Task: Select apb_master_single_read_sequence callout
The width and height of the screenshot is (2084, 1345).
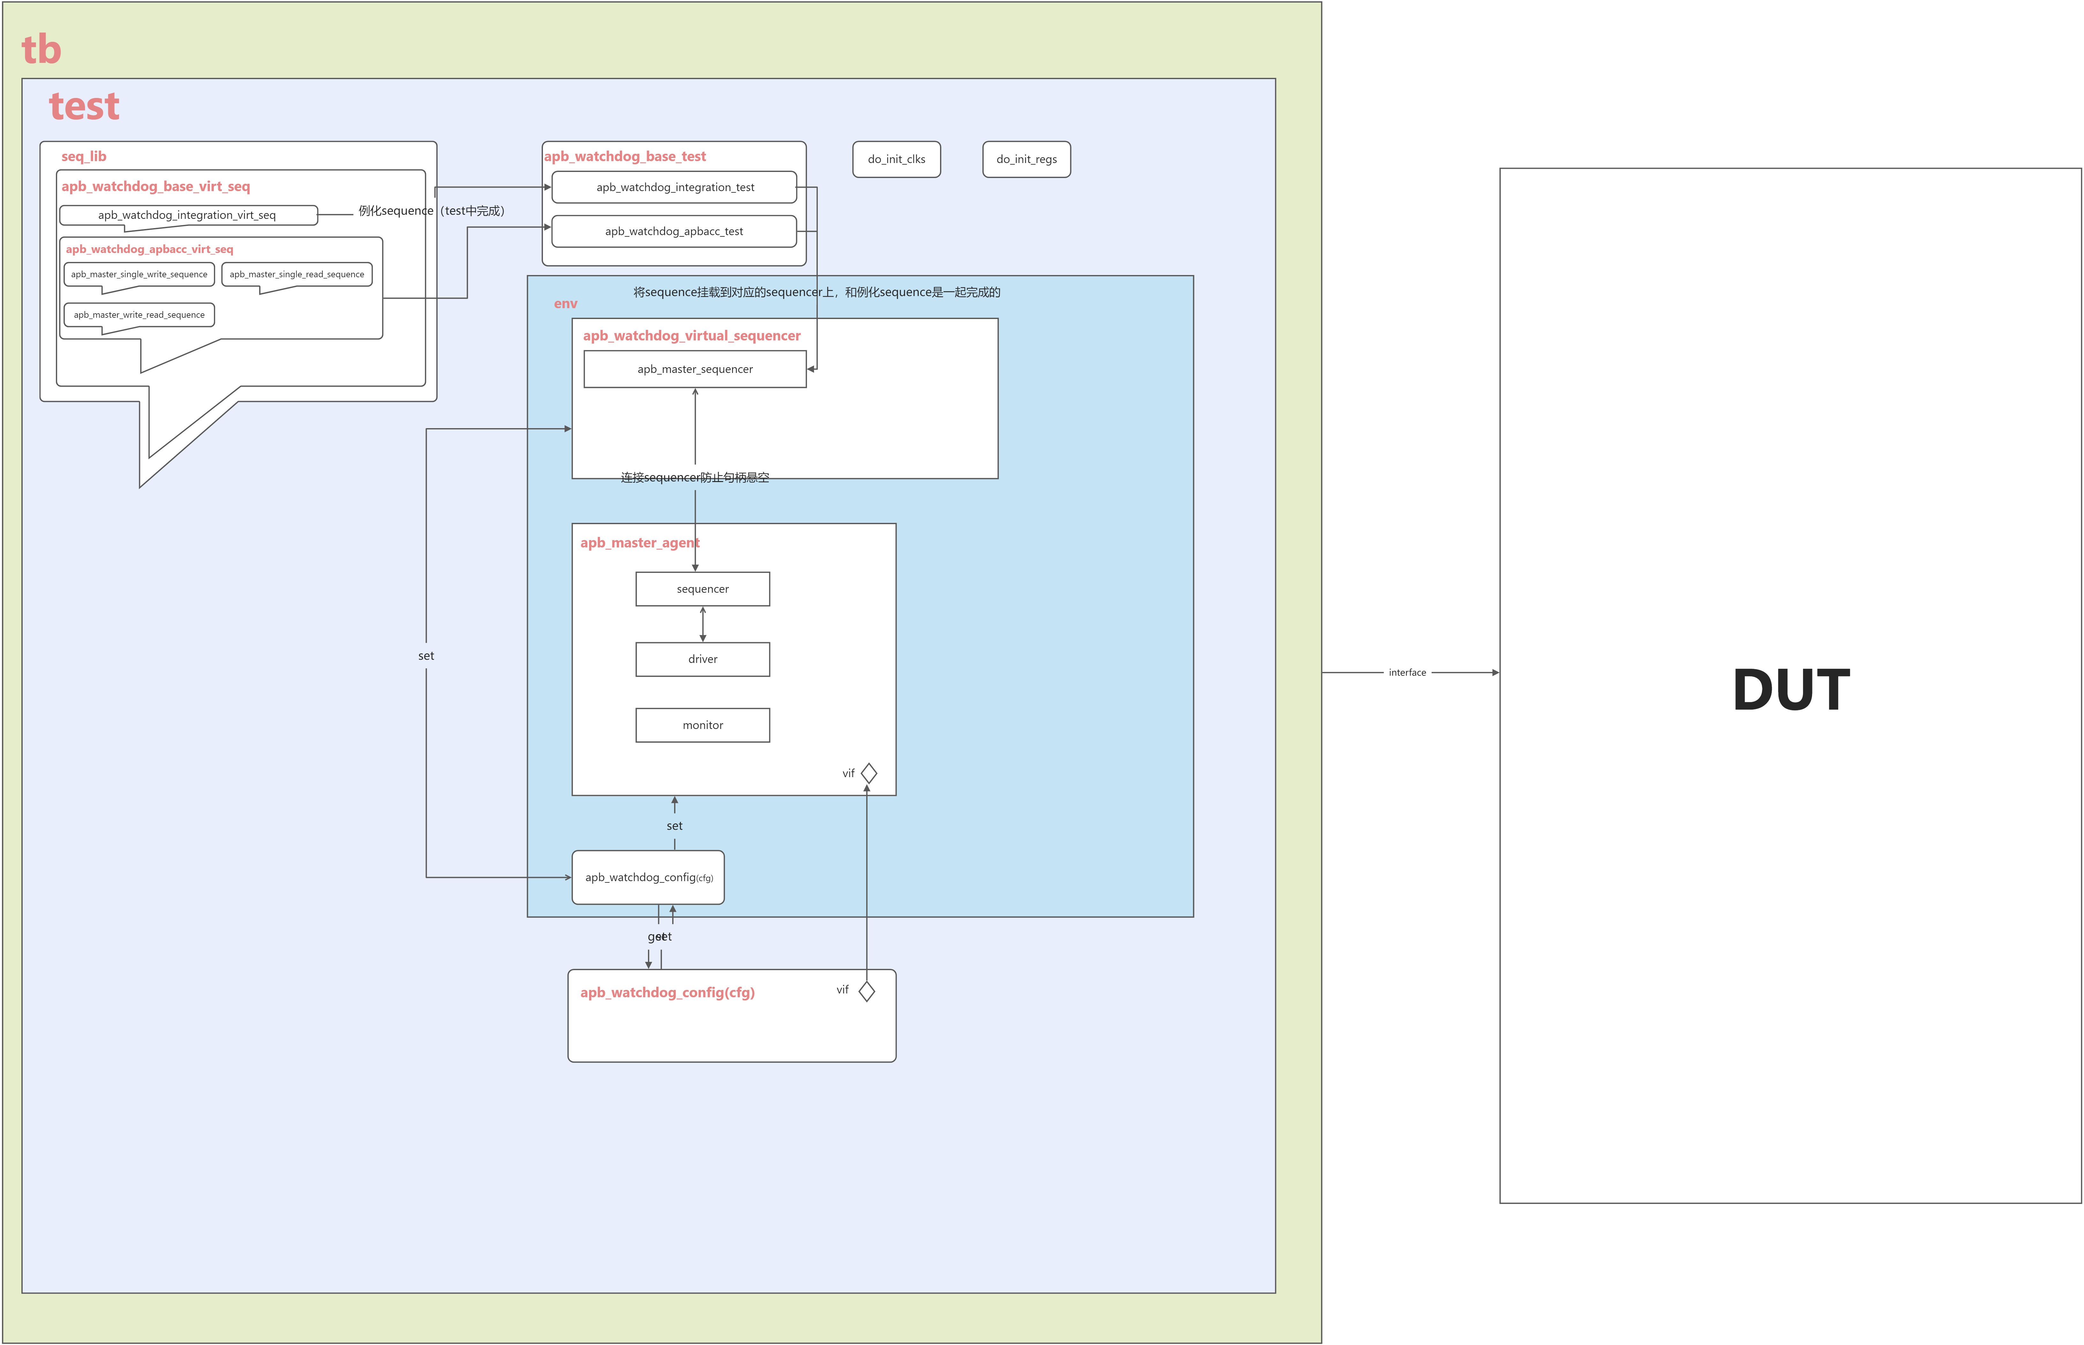Action: coord(297,274)
